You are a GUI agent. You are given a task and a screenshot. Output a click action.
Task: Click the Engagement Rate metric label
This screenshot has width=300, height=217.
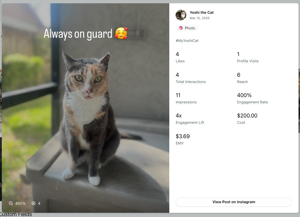[252, 102]
